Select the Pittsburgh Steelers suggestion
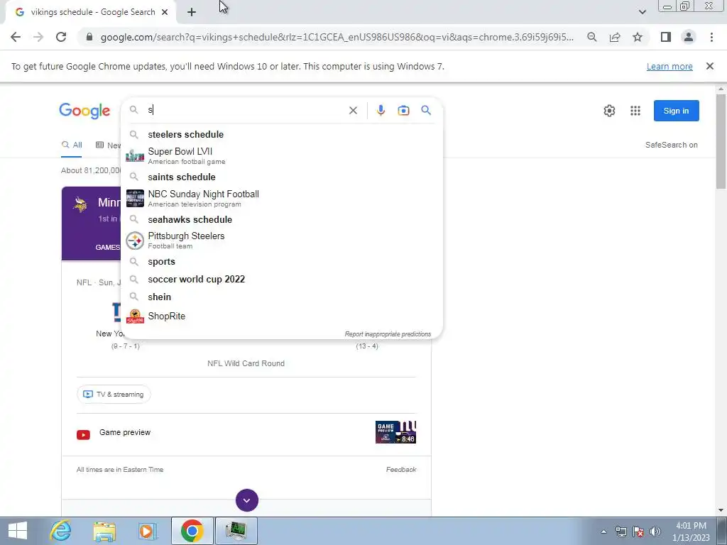The height and width of the screenshot is (545, 727). [x=281, y=241]
